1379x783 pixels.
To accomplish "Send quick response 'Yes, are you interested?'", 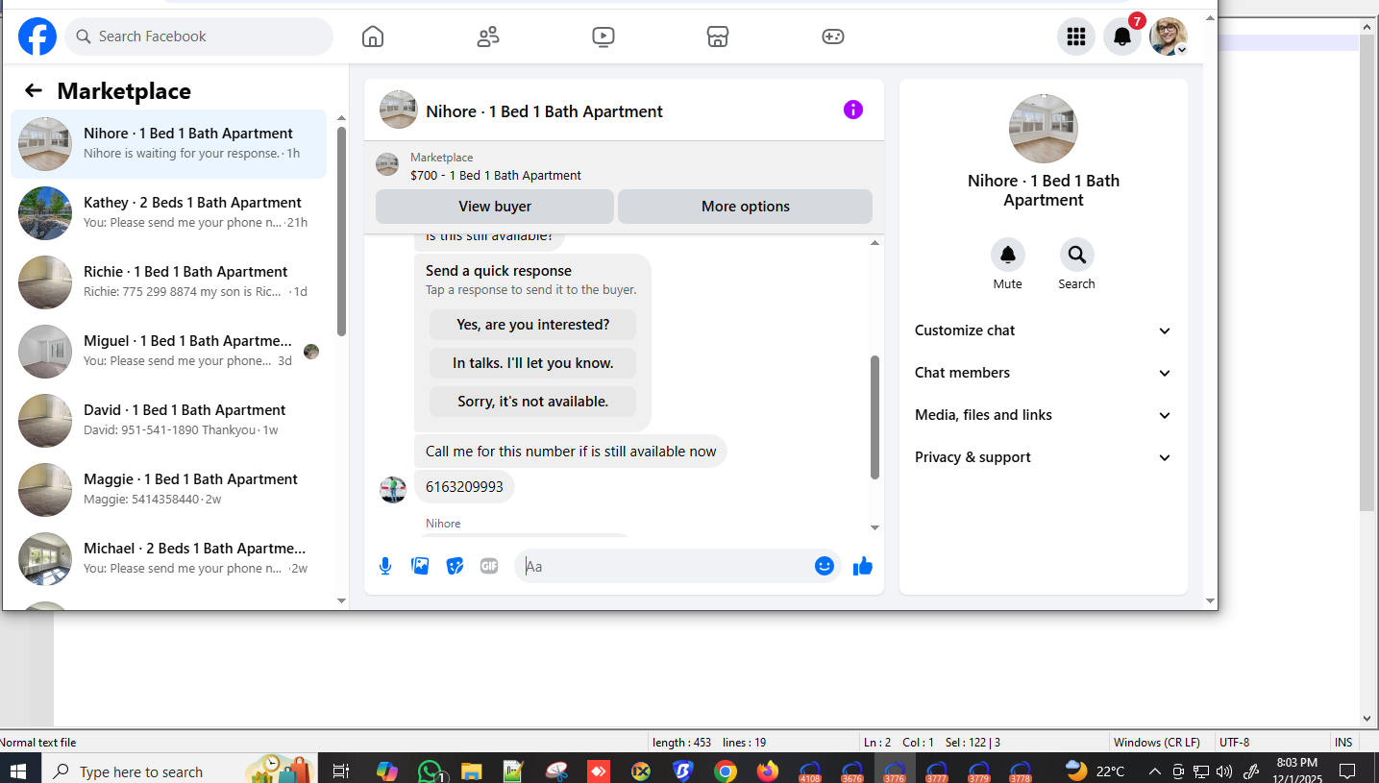I will 533,325.
